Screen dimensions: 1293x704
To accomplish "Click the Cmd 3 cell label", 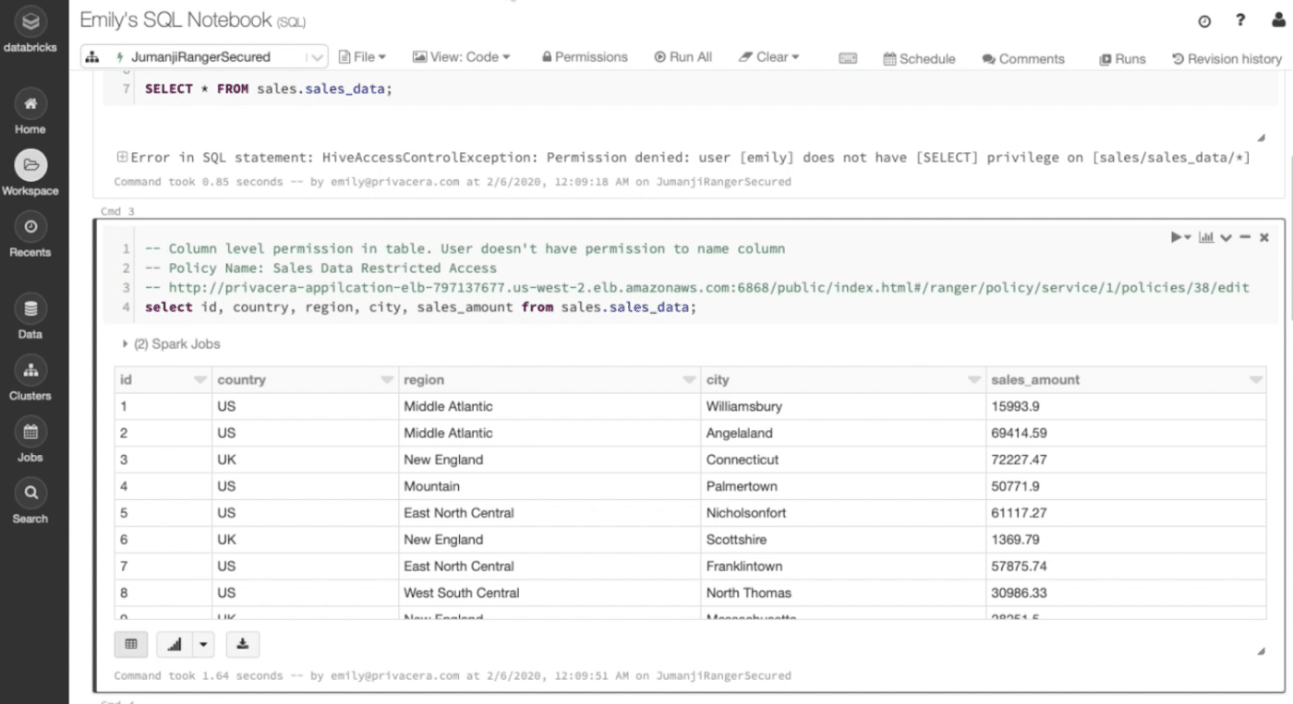I will [117, 212].
